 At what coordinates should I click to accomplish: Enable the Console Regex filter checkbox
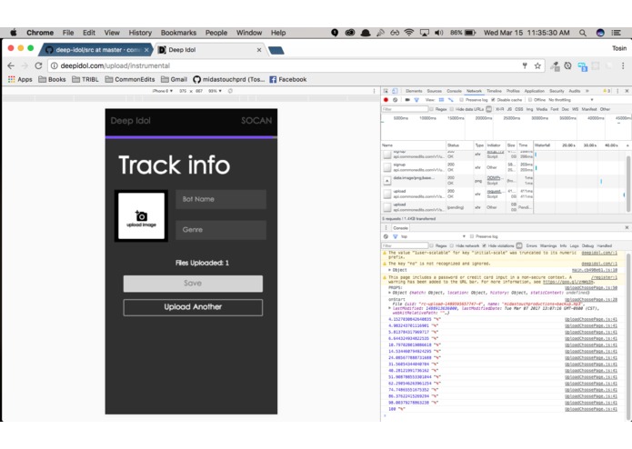[431, 245]
